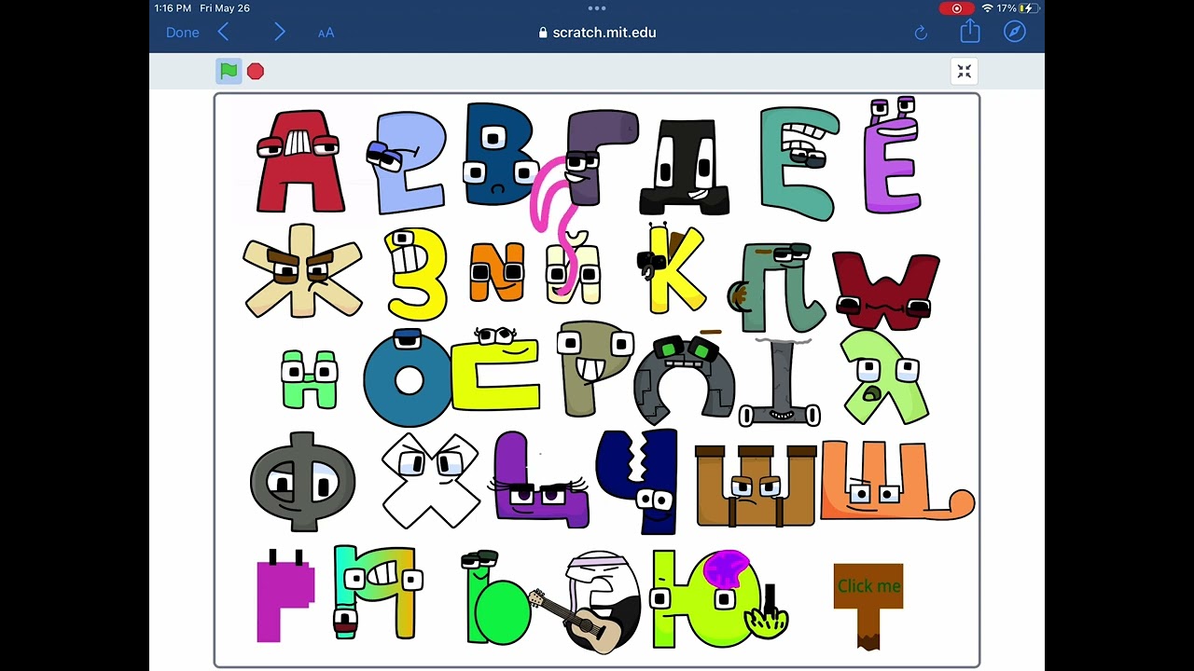Click the white letter Х character
Image resolution: width=1194 pixels, height=671 pixels.
(x=430, y=479)
